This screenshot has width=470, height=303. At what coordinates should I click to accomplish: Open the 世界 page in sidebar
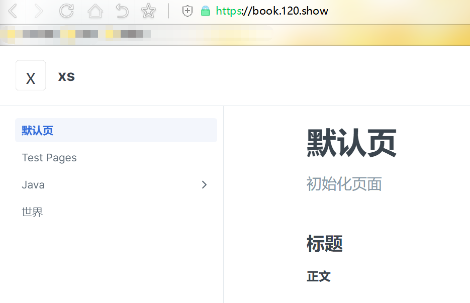[x=33, y=212]
